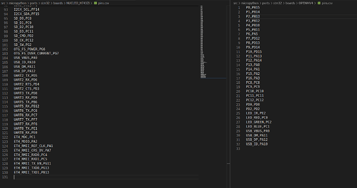Click line UART3_RX,PD9
Image resolution: width=357 pixels, height=188 pixels.
click(25, 98)
